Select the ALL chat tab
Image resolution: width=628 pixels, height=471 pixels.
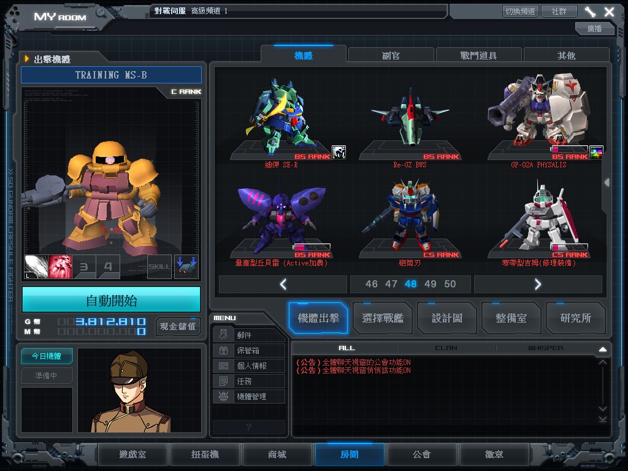click(x=347, y=348)
